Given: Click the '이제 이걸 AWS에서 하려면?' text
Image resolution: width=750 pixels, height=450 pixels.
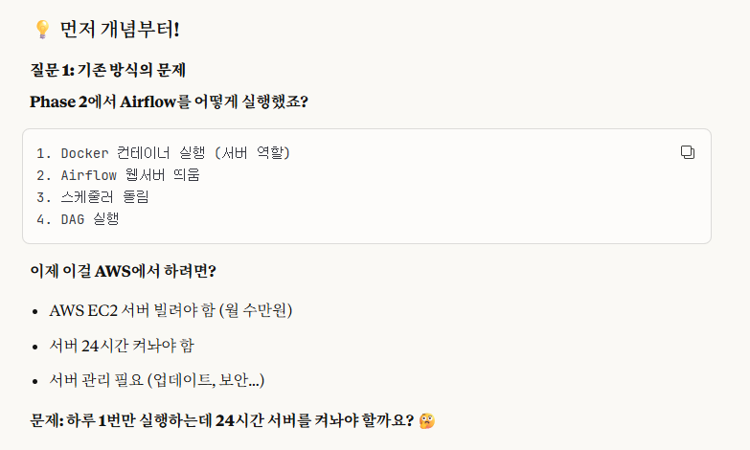Looking at the screenshot, I should pyautogui.click(x=123, y=271).
